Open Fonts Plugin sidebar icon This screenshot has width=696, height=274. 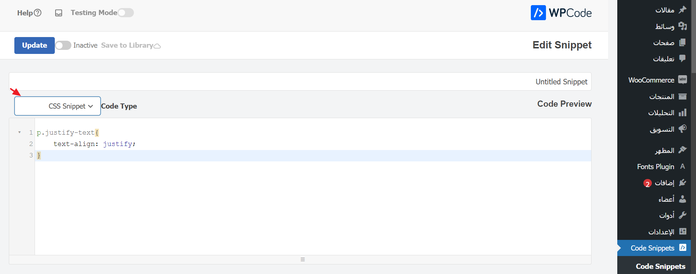click(x=682, y=167)
